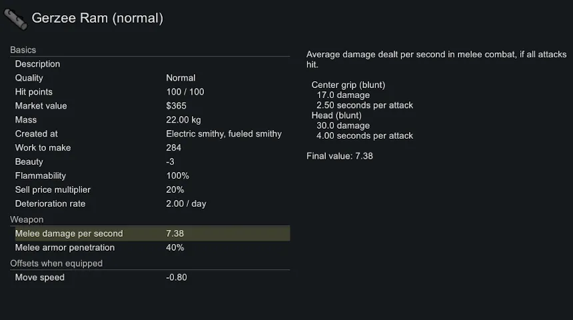Click Offsets when equipped header
The image size is (573, 320).
point(57,263)
